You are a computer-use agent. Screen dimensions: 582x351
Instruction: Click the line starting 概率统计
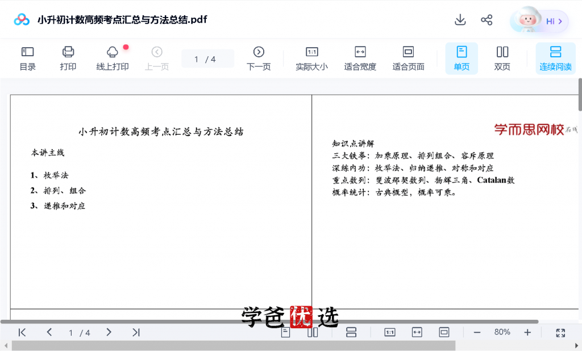point(394,193)
